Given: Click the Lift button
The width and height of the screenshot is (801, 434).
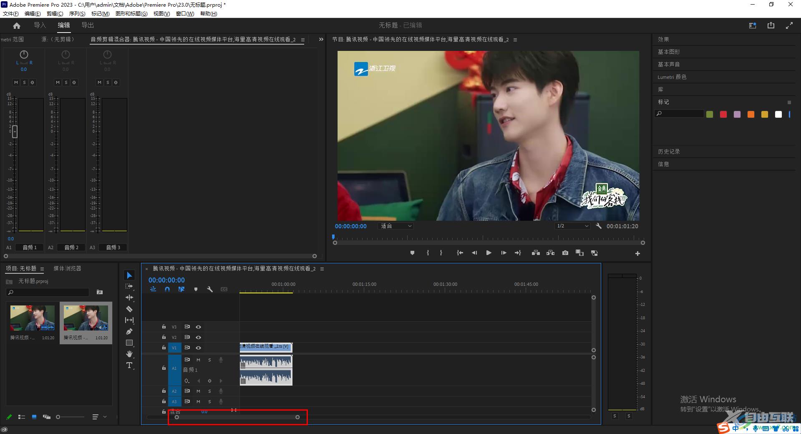Looking at the screenshot, I should pos(536,253).
